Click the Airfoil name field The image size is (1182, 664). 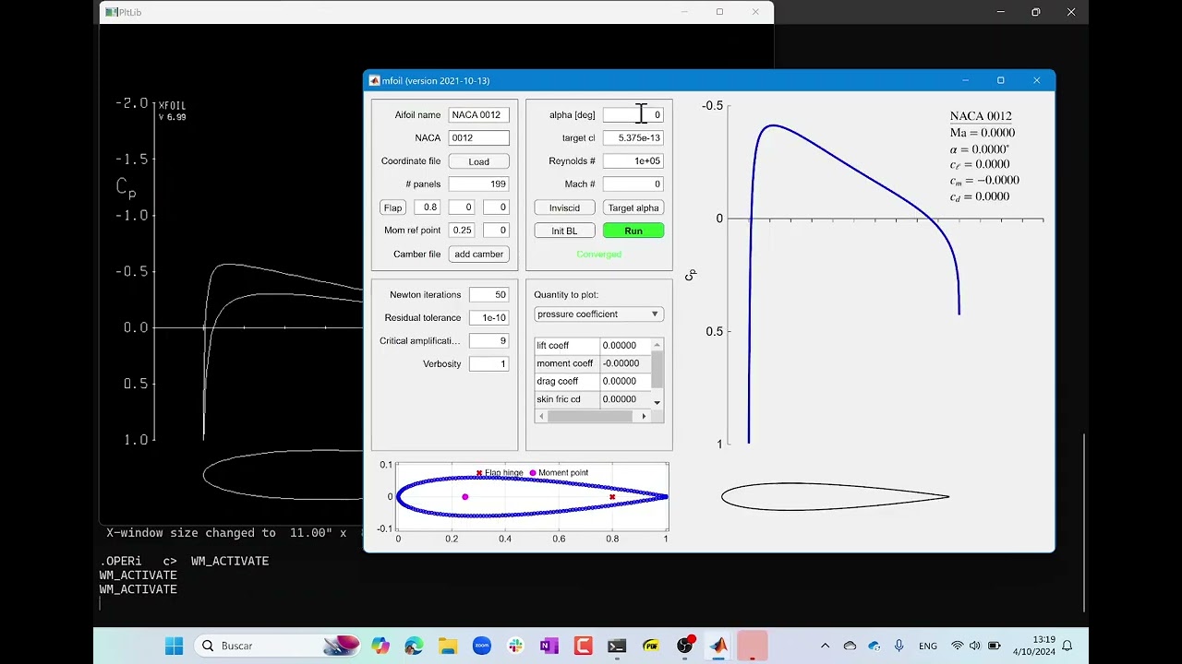[478, 114]
